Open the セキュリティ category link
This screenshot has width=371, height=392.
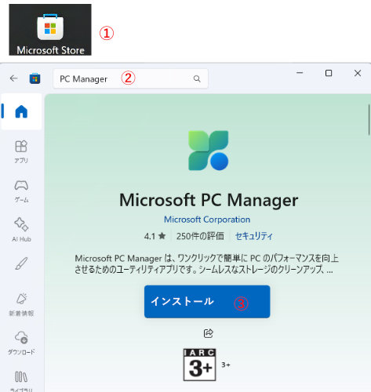coord(254,236)
